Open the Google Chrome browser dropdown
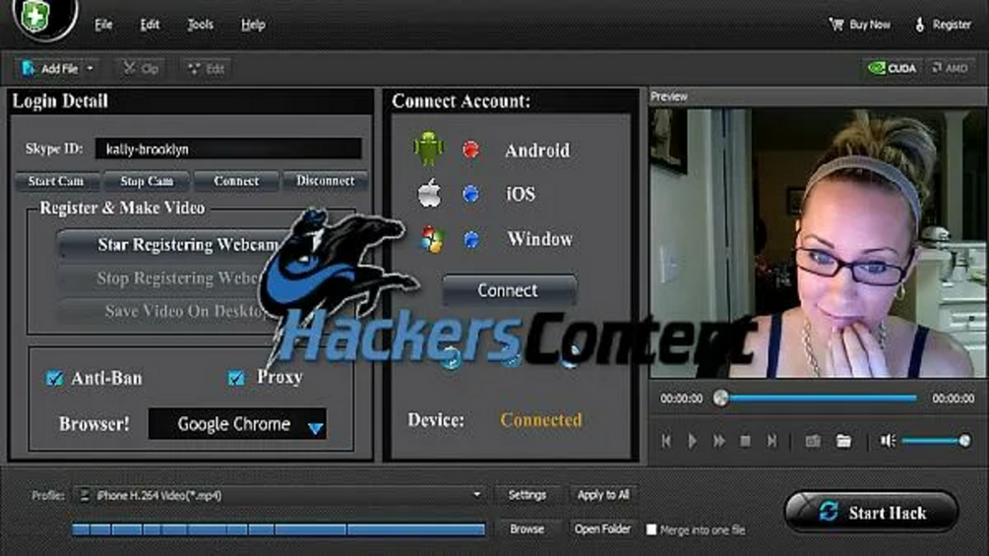989x556 pixels. tap(237, 423)
